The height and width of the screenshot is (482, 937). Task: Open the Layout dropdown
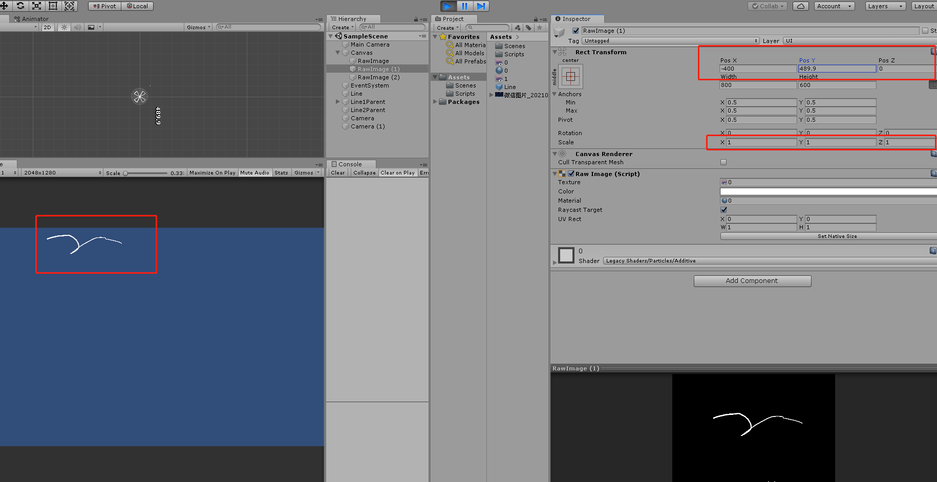pos(924,6)
